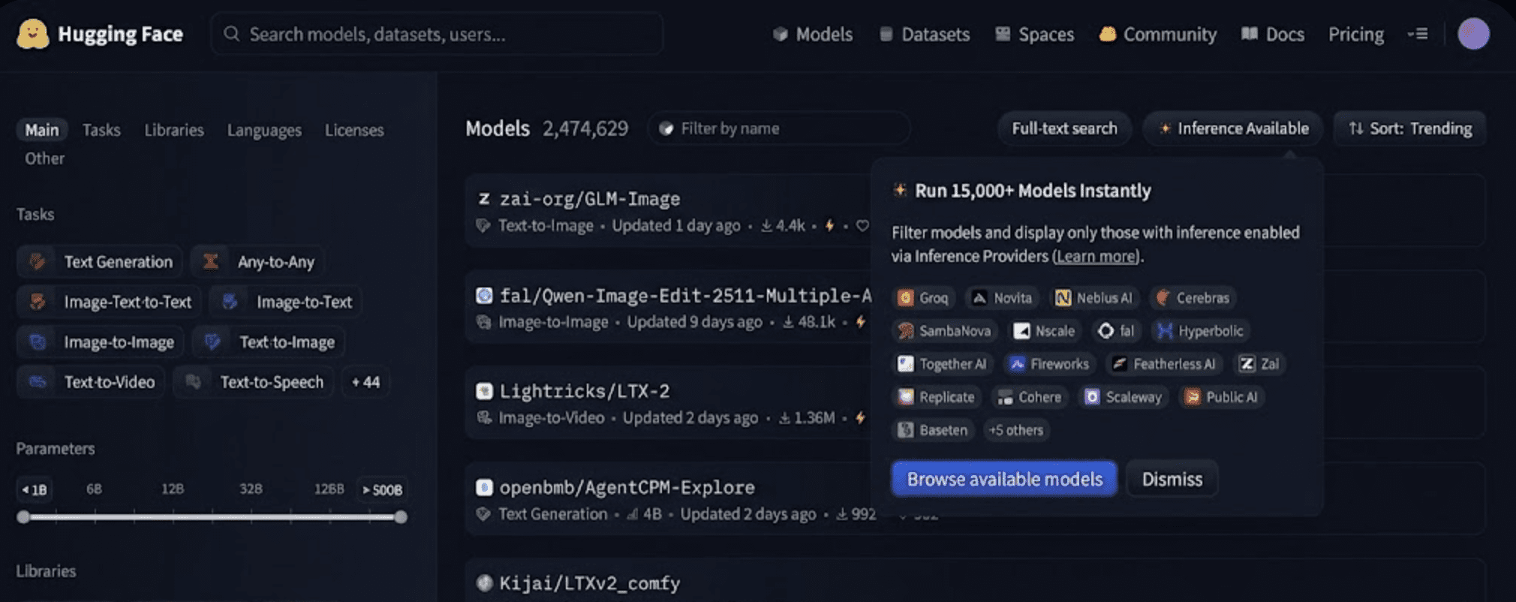Click the Hyperbolic provider icon
Image resolution: width=1516 pixels, height=602 pixels.
coord(1165,331)
